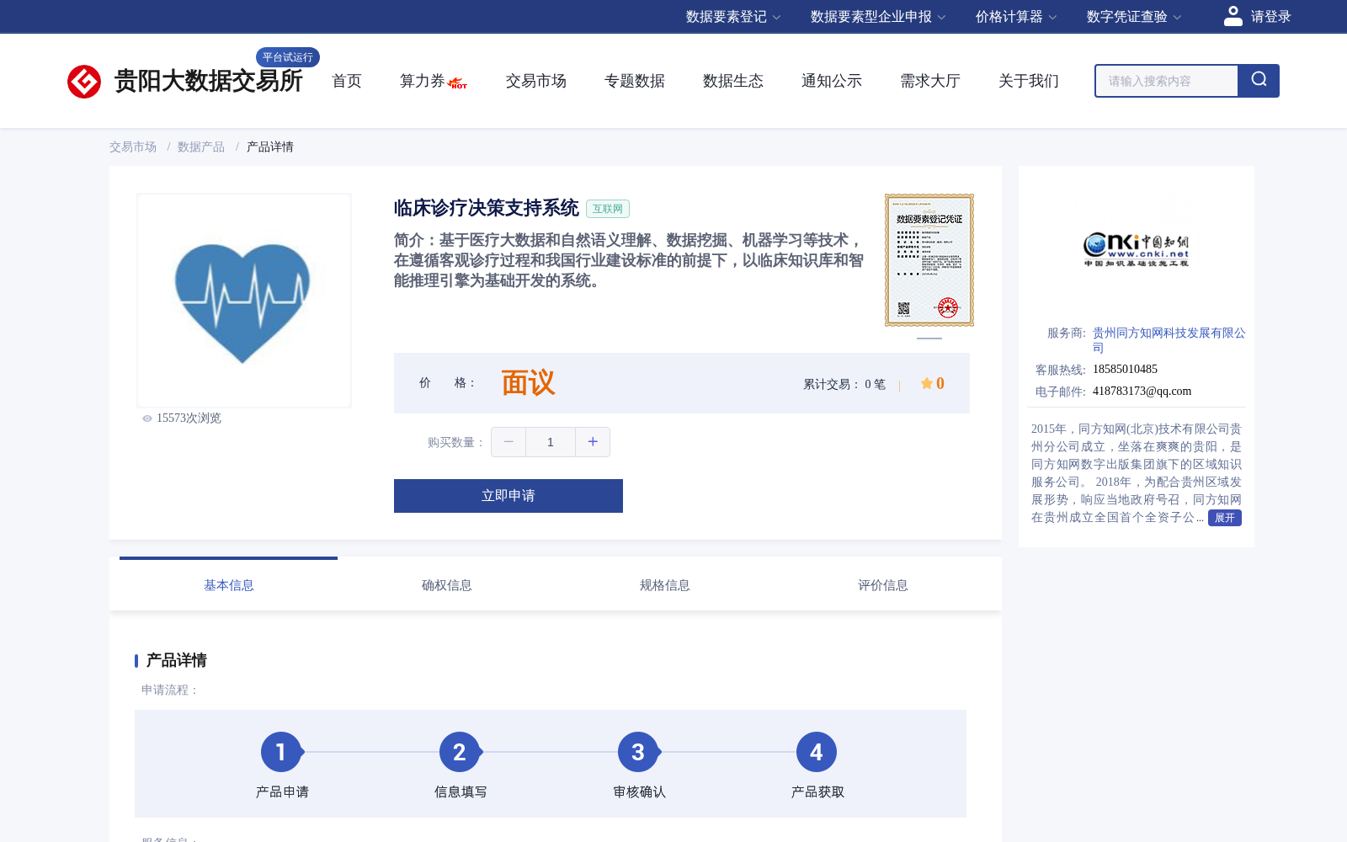Open 数据生态 navigation item
The height and width of the screenshot is (842, 1347).
(733, 81)
